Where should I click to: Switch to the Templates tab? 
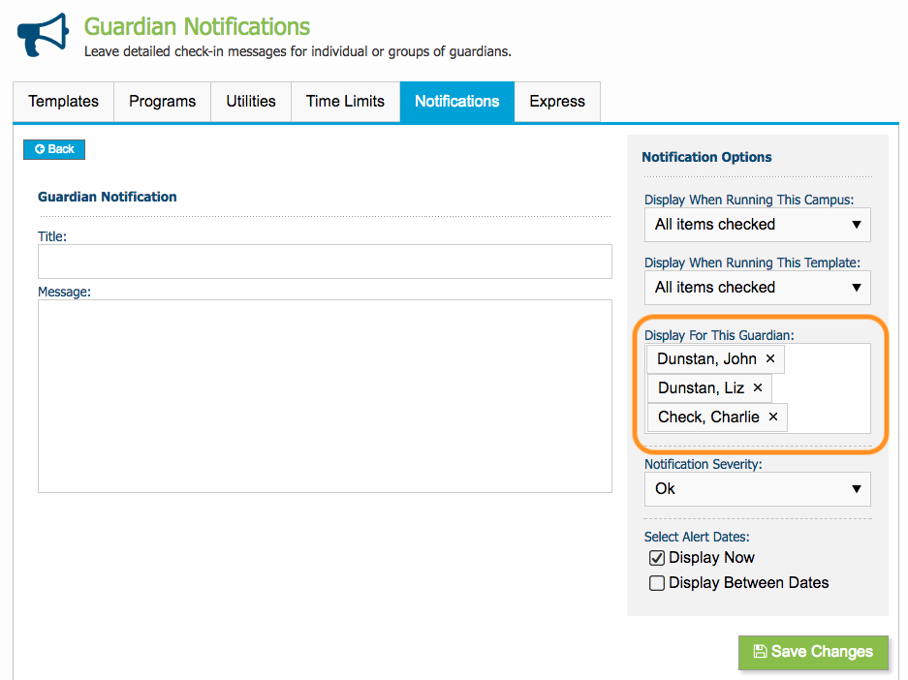click(64, 102)
